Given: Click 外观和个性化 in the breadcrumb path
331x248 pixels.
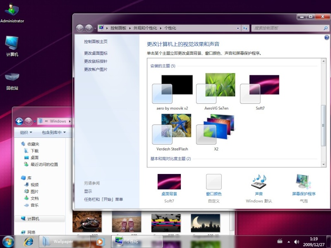Looking at the screenshot, I should point(145,28).
